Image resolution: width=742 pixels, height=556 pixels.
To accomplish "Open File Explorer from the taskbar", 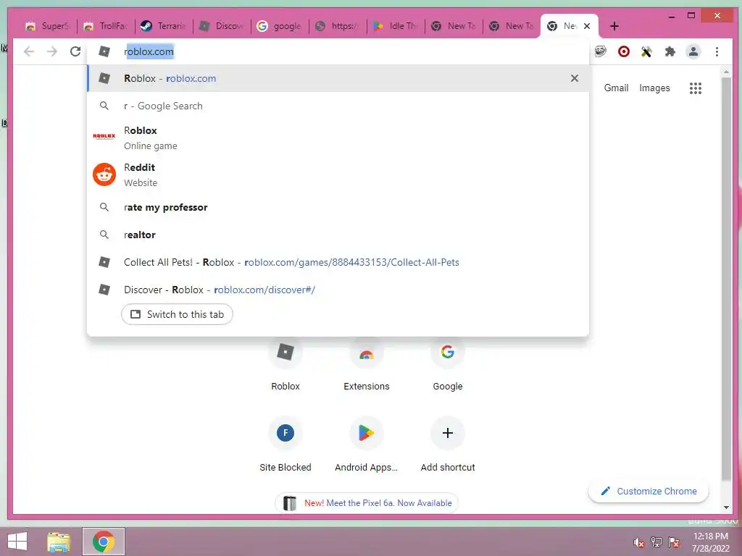I will 59,542.
